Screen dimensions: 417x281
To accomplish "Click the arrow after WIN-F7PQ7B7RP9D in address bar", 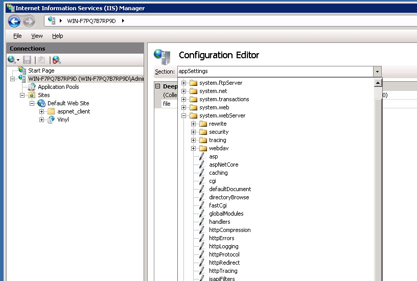I will tap(123, 21).
